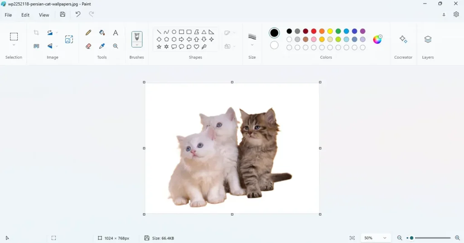Expand the Brushes dropdown arrow
The height and width of the screenshot is (243, 464).
point(137,45)
